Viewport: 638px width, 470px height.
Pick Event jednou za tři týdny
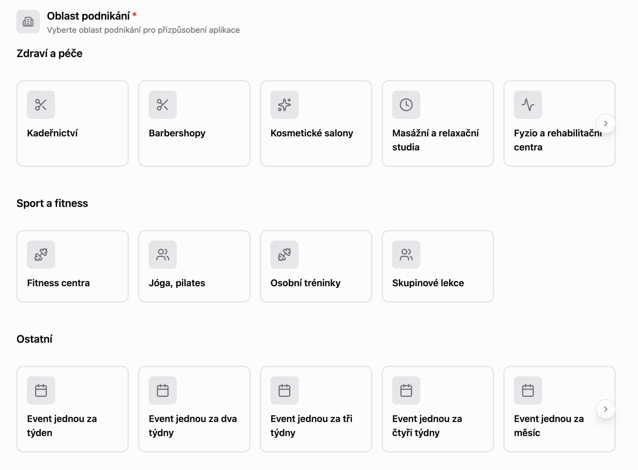[x=316, y=426]
